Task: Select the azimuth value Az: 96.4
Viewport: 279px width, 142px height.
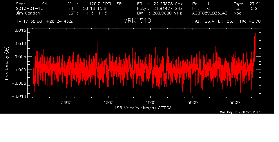Action: (204, 21)
